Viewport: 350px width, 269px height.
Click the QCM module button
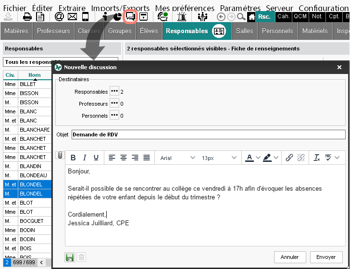(x=300, y=17)
